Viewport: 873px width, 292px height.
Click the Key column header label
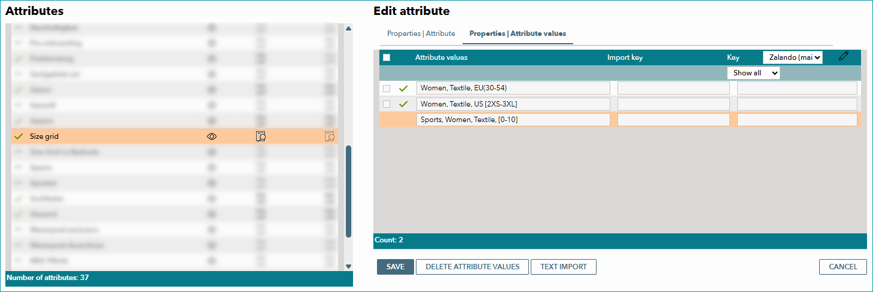(x=733, y=57)
